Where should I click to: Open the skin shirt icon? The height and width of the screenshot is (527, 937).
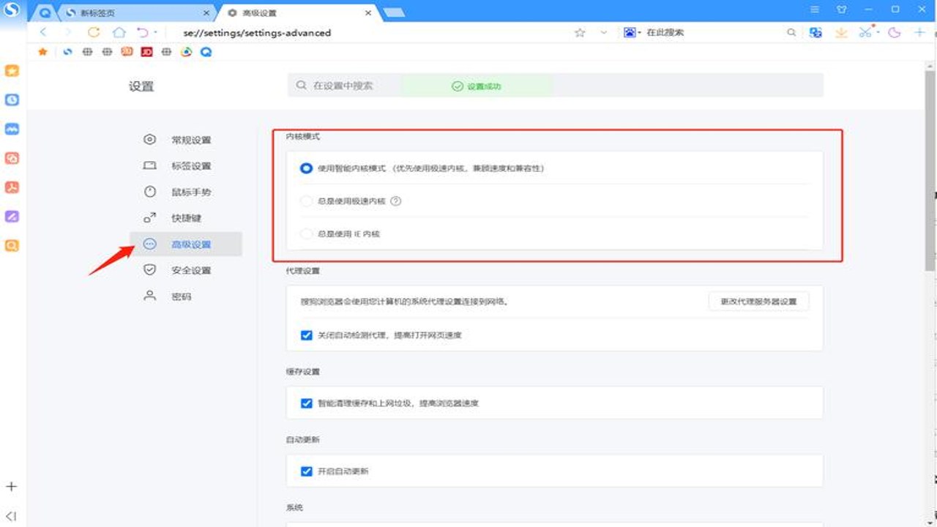(x=841, y=9)
